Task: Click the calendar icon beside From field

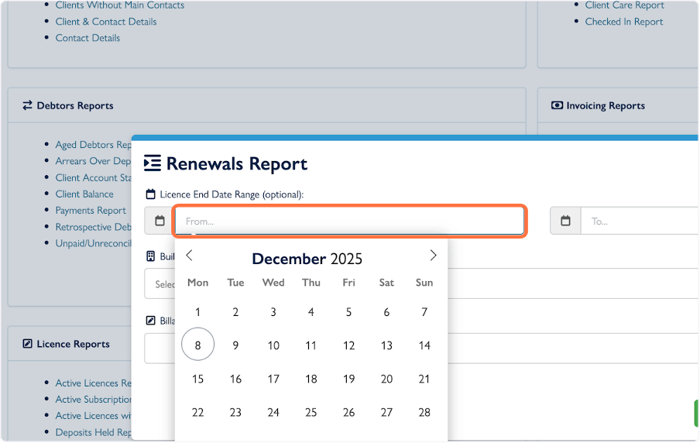Action: 160,221
